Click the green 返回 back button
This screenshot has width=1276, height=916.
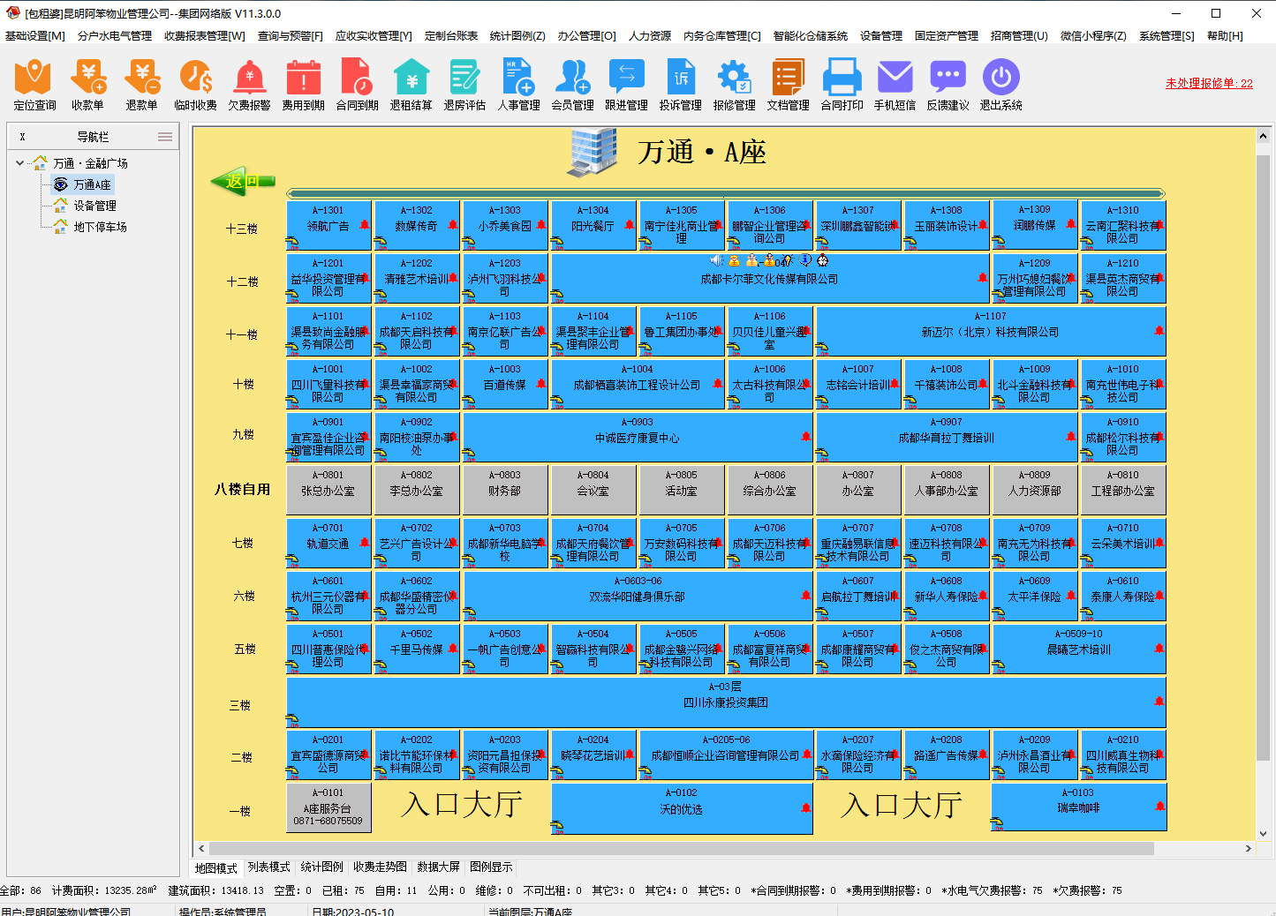[245, 183]
